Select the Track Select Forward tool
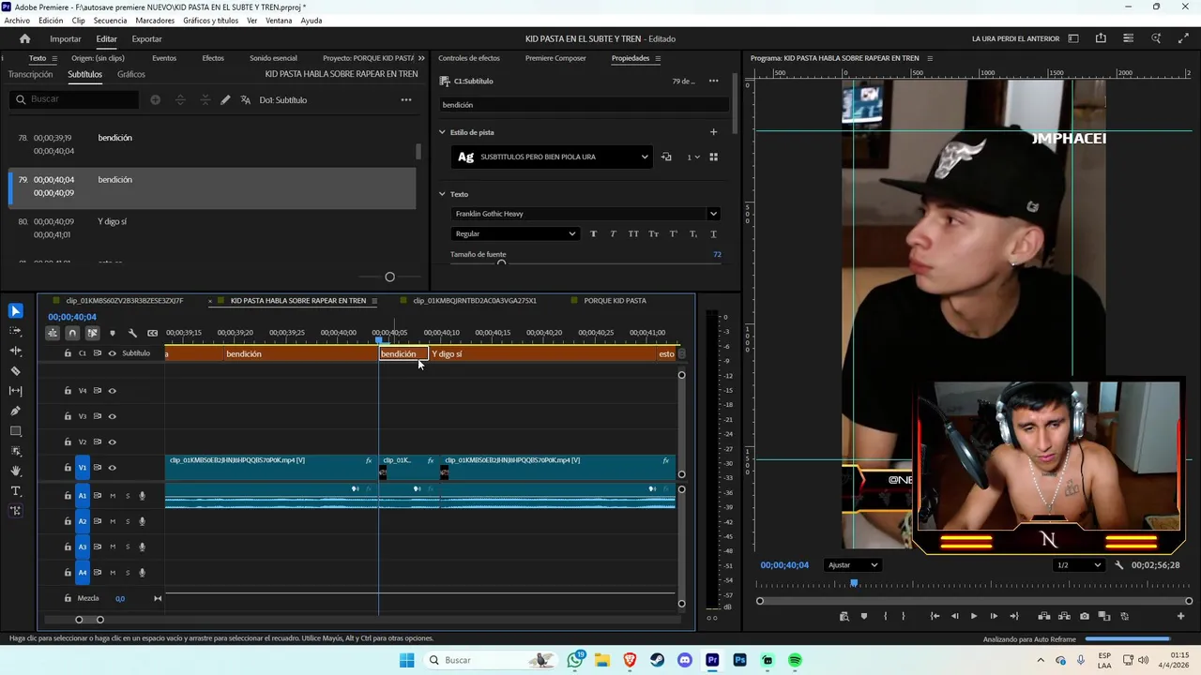 click(15, 331)
